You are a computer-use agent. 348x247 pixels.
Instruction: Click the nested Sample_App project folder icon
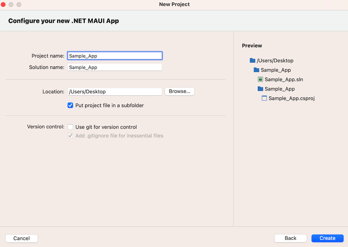[x=260, y=89]
